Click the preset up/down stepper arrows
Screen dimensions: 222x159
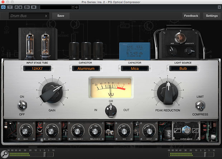click(x=73, y=7)
